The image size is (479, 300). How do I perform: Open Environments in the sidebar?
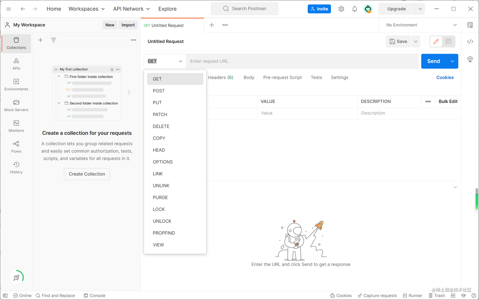[x=16, y=85]
